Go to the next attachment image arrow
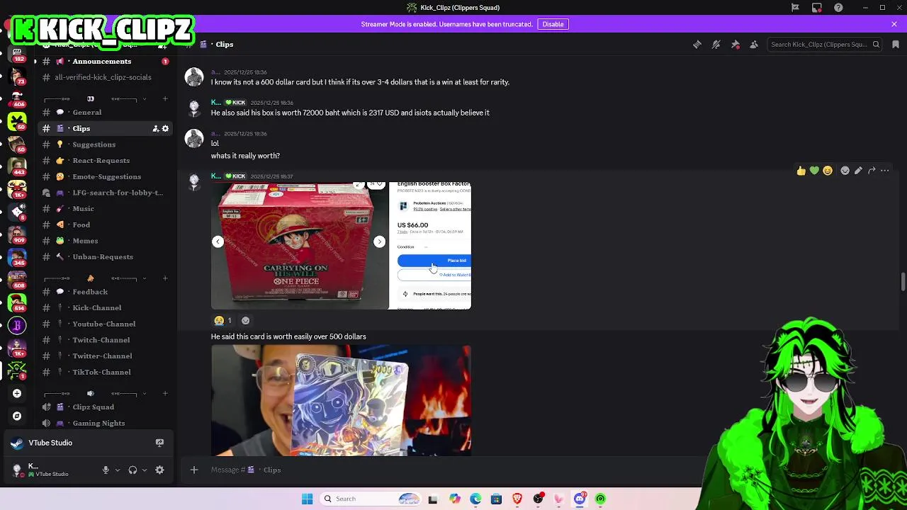 pos(379,242)
